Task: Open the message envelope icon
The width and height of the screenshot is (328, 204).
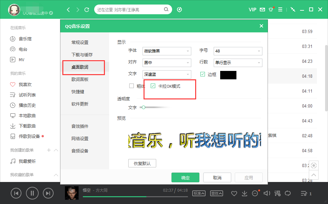Action: click(x=262, y=10)
